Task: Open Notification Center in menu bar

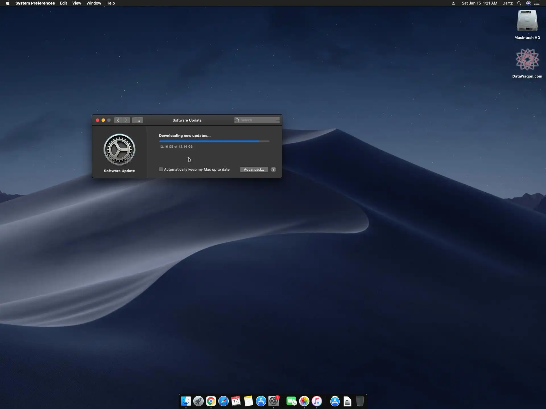Action: (x=537, y=3)
